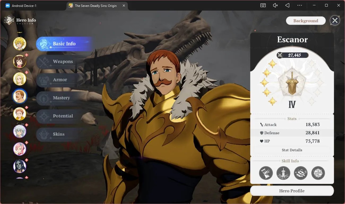
Task: Open the emulator keyboard mapping icon
Action: point(263,5)
